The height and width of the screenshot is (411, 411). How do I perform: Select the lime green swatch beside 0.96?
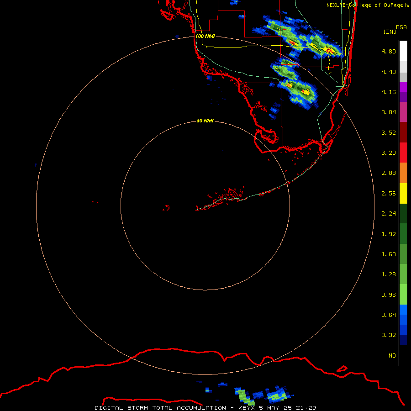tap(403, 295)
